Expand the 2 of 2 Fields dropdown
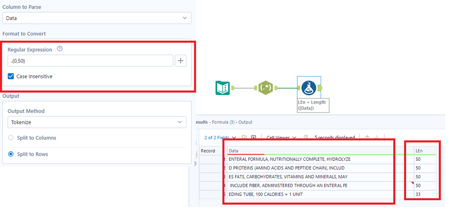The height and width of the screenshot is (211, 450). (x=220, y=138)
